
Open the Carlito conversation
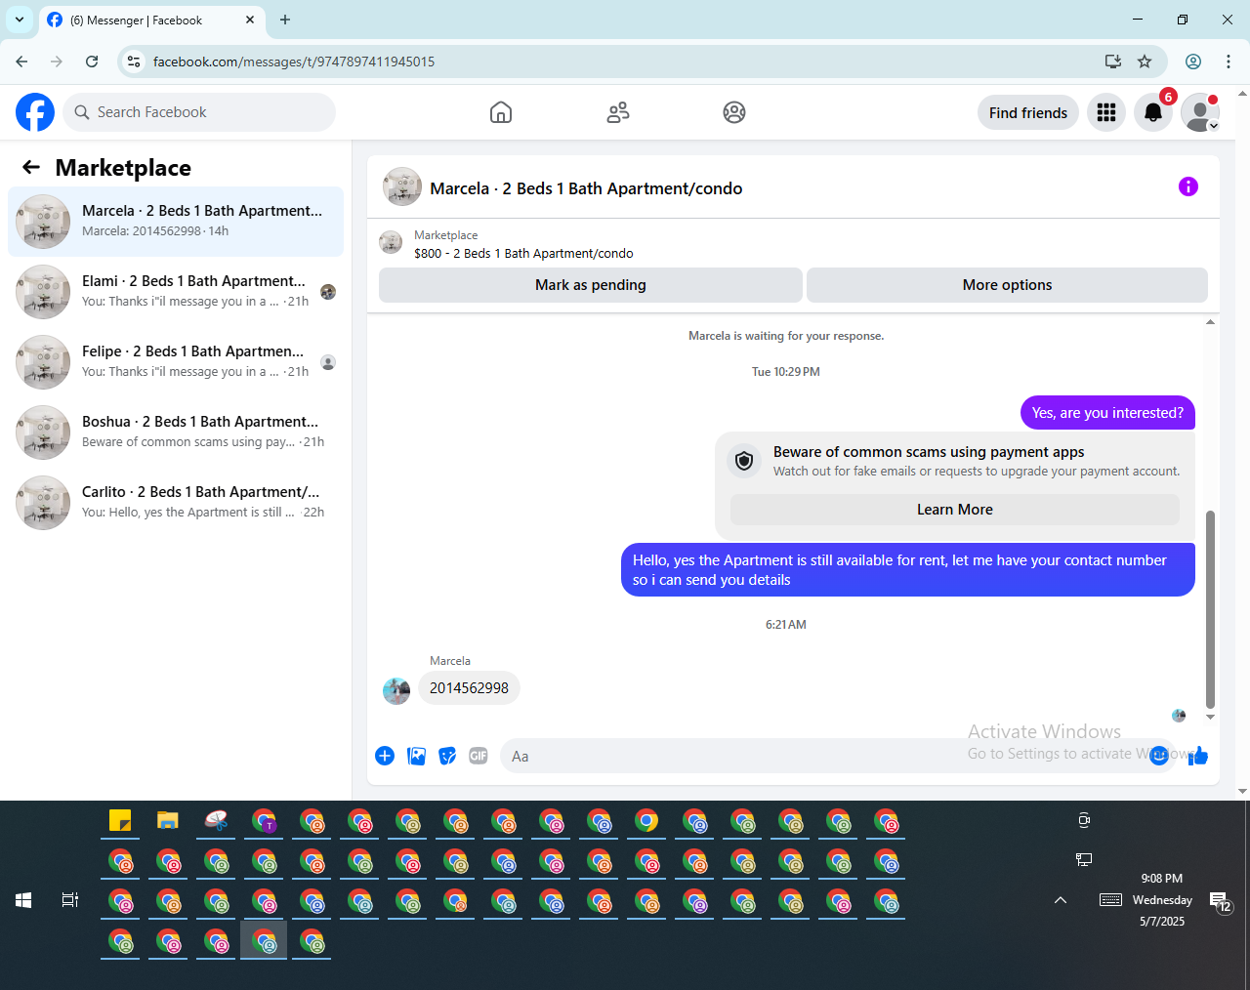[176, 503]
